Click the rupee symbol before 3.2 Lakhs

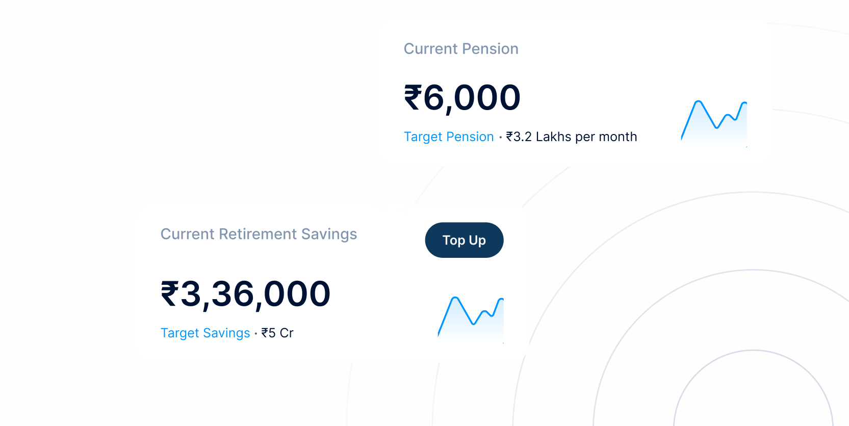509,137
